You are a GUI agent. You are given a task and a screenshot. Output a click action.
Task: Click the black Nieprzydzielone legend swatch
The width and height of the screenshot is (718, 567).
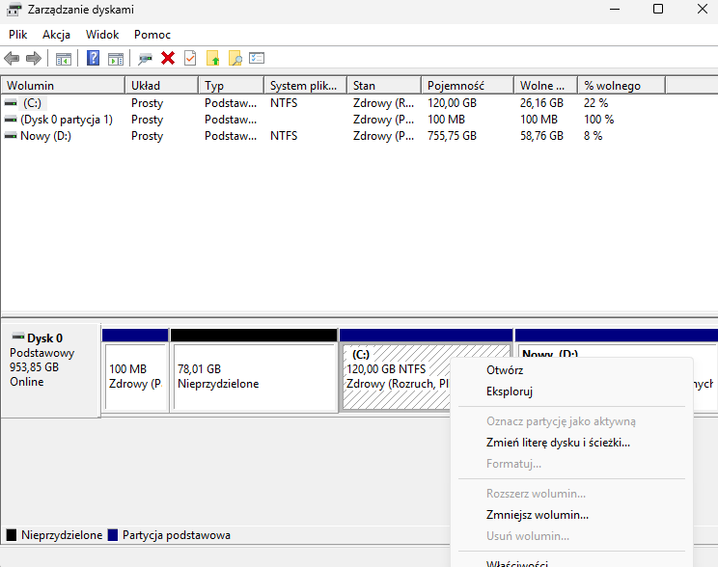pos(12,535)
